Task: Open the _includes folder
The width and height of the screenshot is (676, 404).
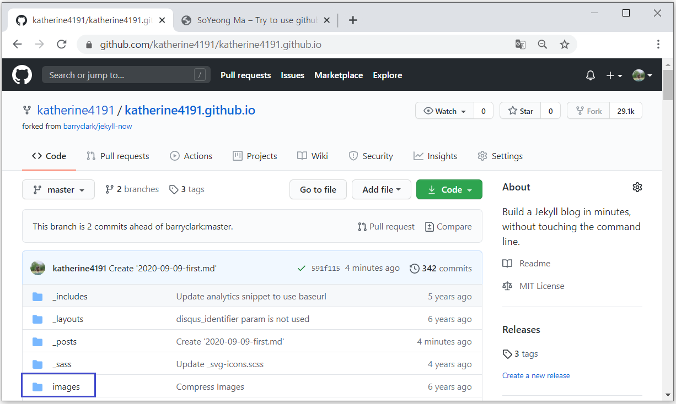Action: point(70,296)
